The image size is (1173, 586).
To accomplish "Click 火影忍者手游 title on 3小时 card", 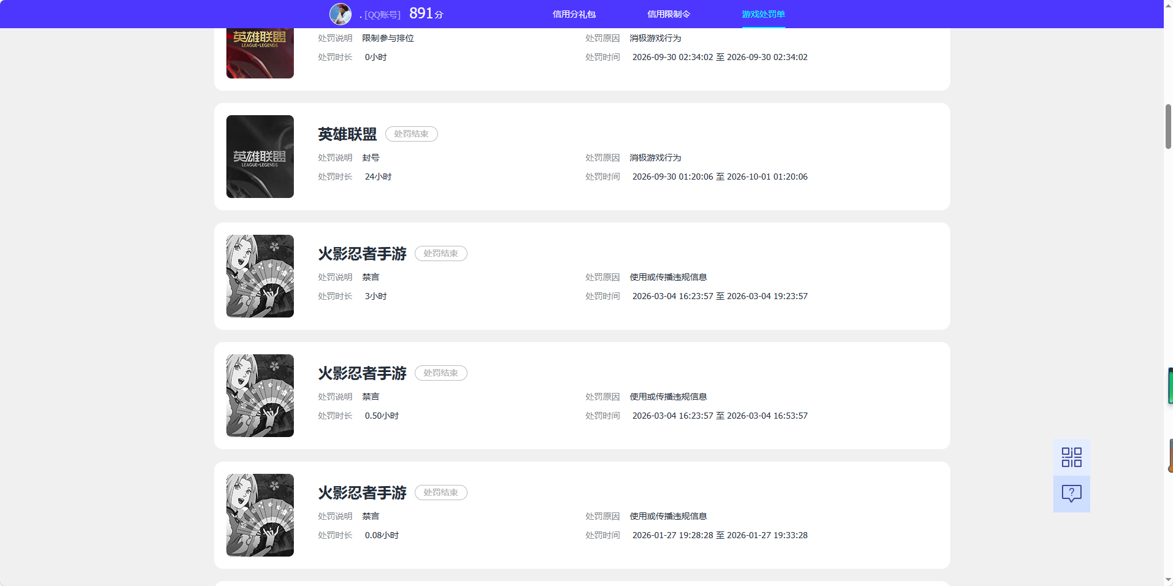I will click(362, 254).
